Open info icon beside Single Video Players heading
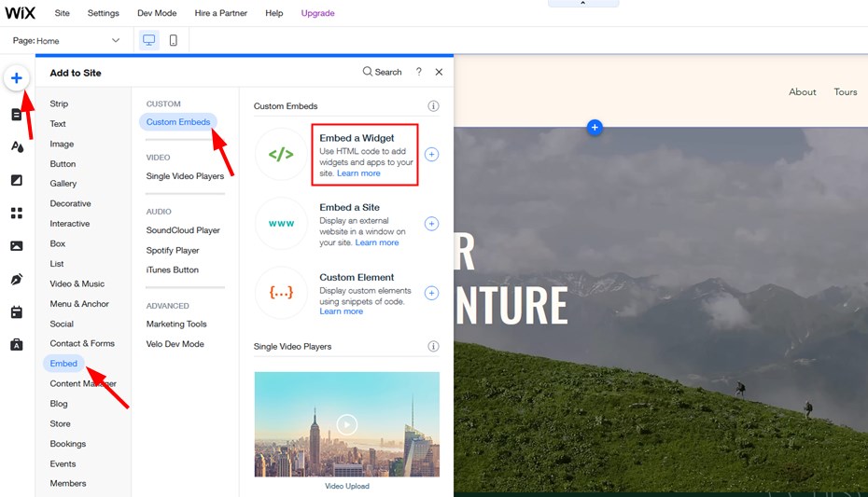Image resolution: width=868 pixels, height=497 pixels. [433, 346]
